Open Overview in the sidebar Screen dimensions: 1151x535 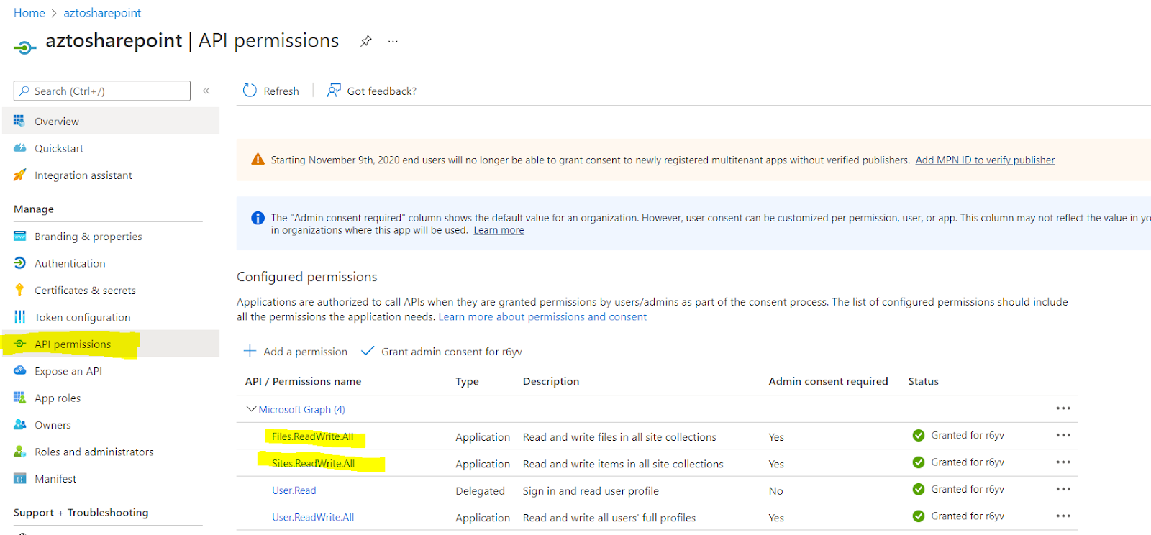(111, 121)
